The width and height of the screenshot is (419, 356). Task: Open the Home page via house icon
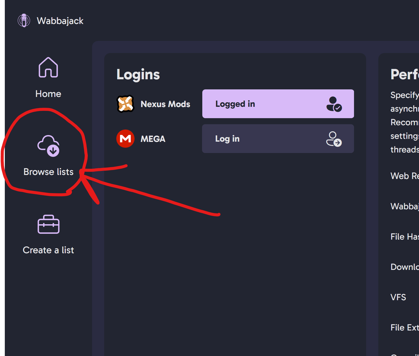(48, 67)
